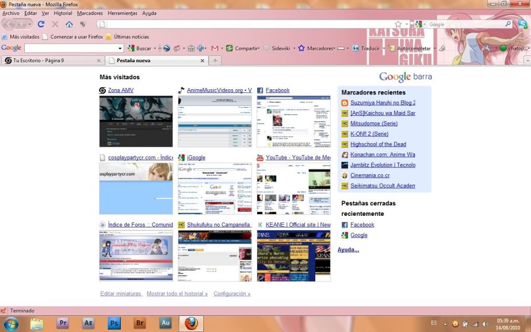Launch Photoshop from the taskbar
The height and width of the screenshot is (332, 531).
click(114, 323)
